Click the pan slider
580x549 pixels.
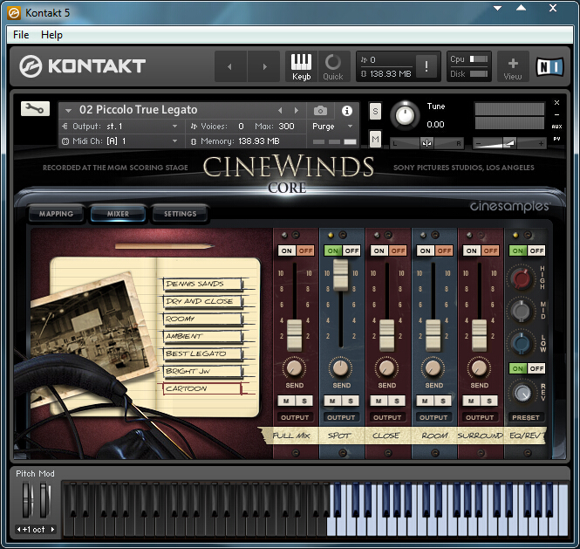pyautogui.click(x=426, y=143)
